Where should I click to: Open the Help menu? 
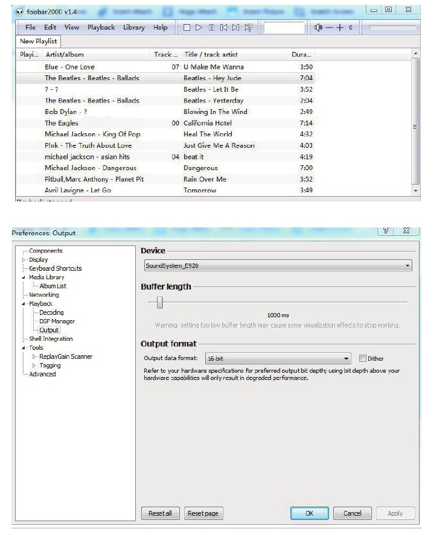tap(160, 27)
